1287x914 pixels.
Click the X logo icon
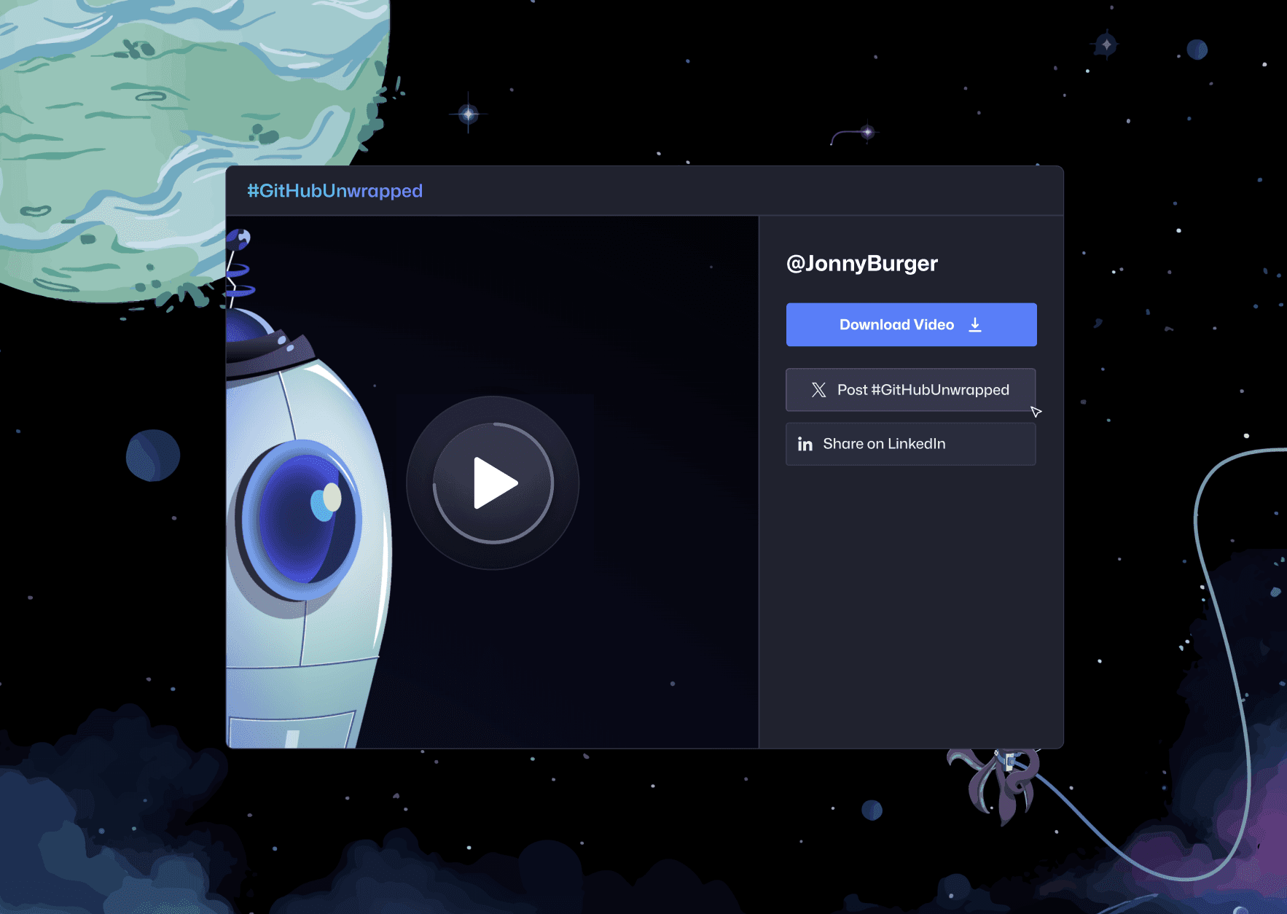(x=818, y=390)
